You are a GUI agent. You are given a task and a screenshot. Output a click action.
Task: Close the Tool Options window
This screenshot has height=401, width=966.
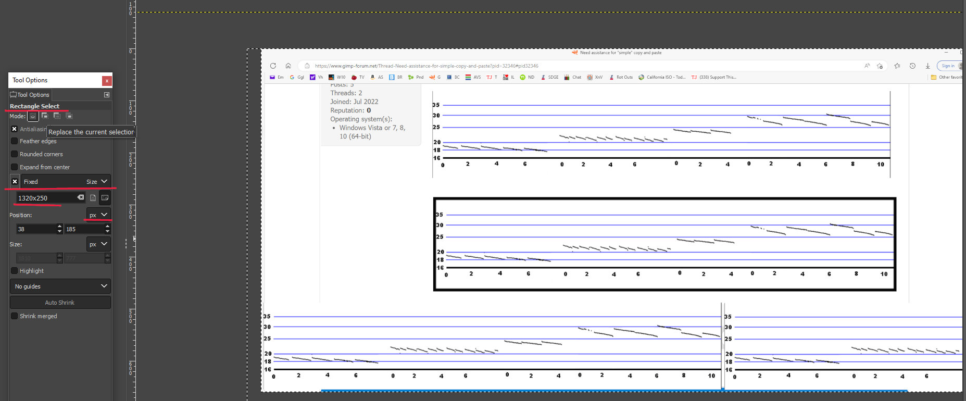click(107, 81)
